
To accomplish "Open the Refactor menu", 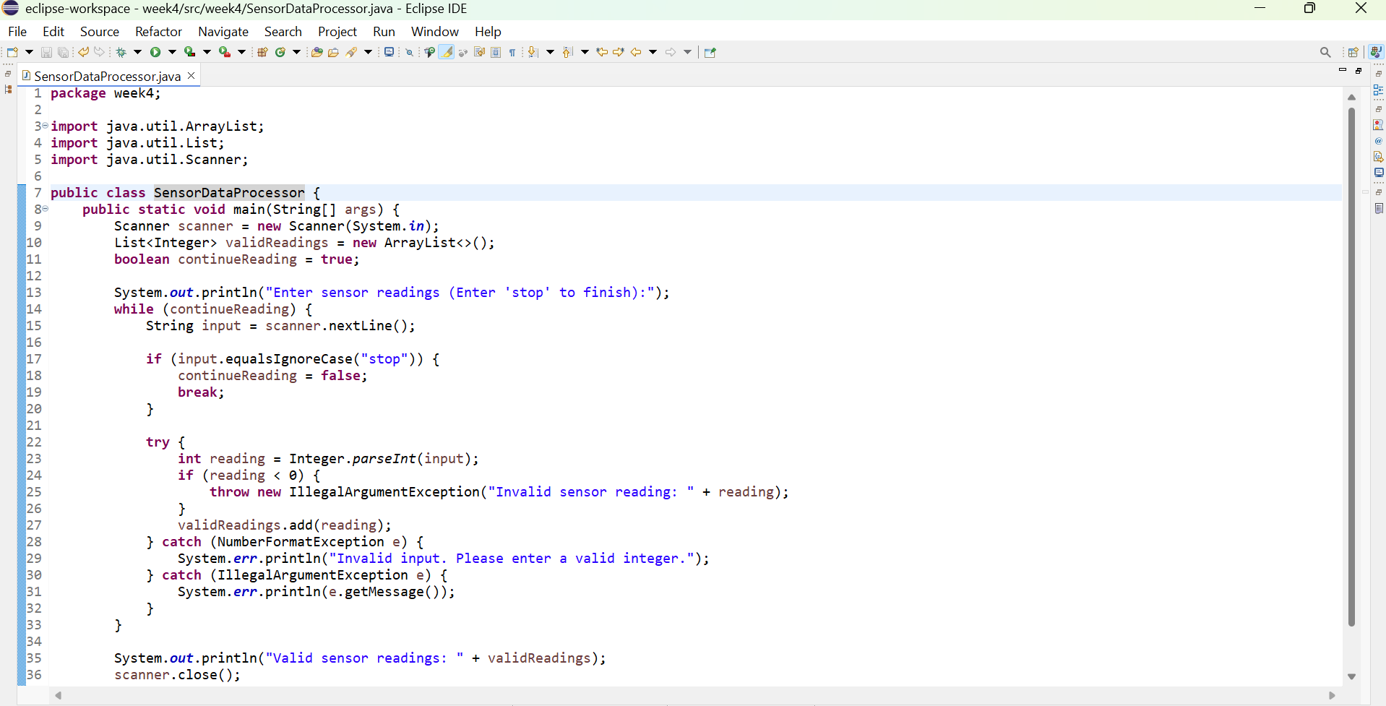I will point(158,32).
